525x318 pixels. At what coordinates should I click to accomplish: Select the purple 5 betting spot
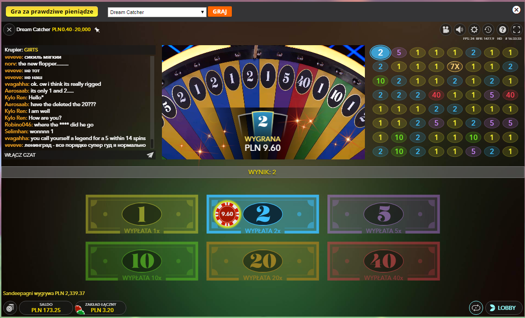pyautogui.click(x=383, y=214)
